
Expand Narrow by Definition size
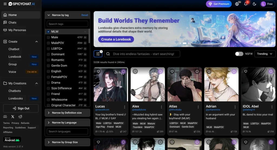pos(67,113)
